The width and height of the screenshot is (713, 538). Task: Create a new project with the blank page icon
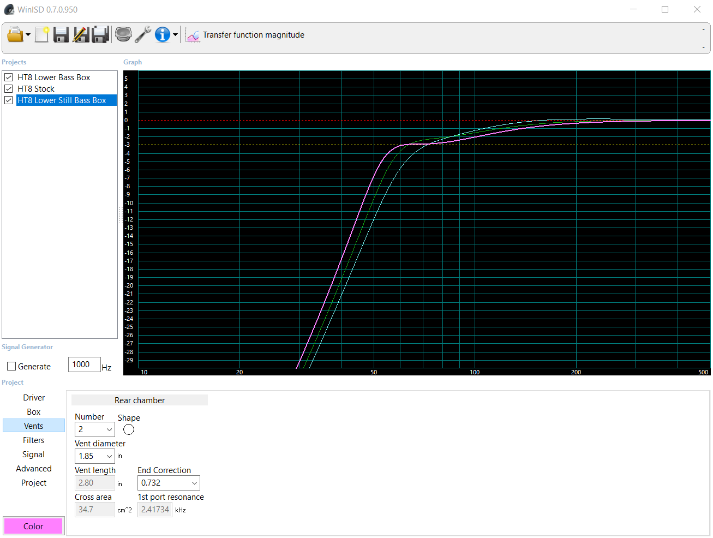click(41, 35)
